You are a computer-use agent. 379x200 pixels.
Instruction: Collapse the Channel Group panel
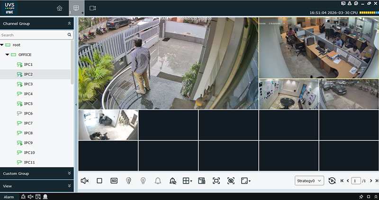69,23
